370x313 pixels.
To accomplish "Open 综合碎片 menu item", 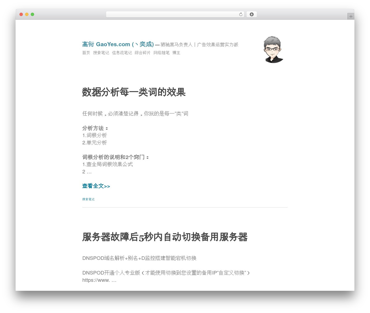I will click(143, 53).
